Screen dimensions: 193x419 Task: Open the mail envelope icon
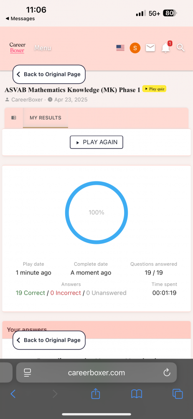pos(150,48)
